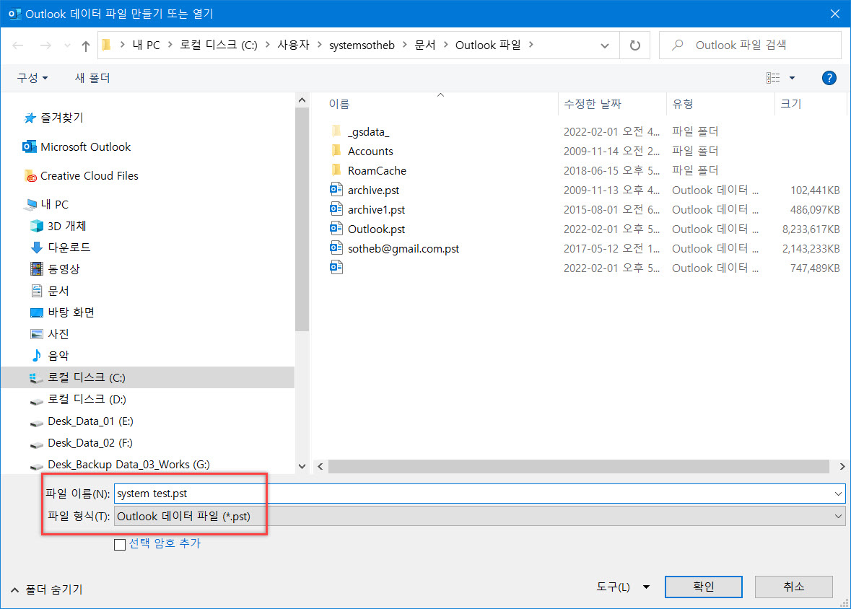Go back with the left arrow button
The height and width of the screenshot is (609, 851).
click(x=18, y=45)
